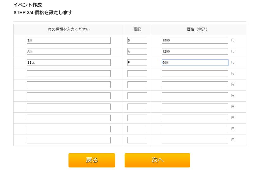This screenshot has width=260, height=170.
Task: Click the 表記 field containing A
Action: click(x=137, y=52)
